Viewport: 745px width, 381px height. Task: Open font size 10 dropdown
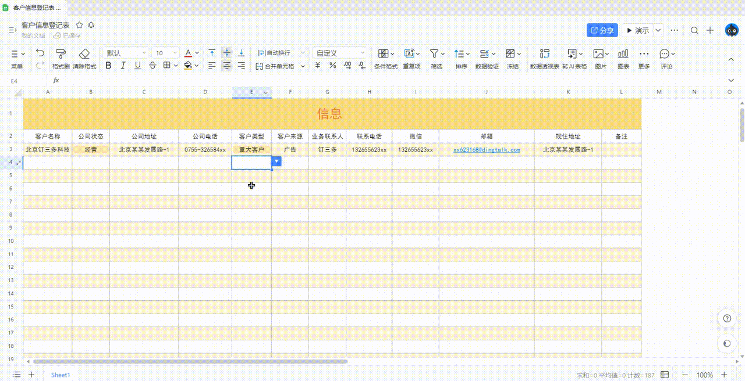coord(165,53)
